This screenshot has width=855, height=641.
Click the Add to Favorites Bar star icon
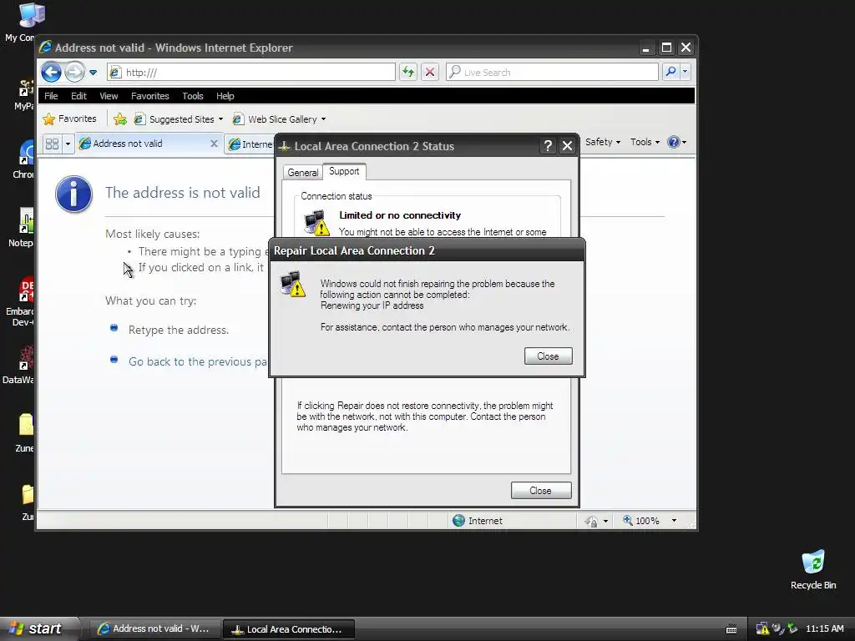[120, 119]
